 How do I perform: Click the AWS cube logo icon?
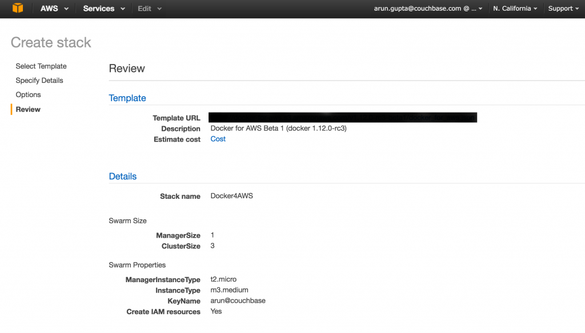[x=18, y=8]
